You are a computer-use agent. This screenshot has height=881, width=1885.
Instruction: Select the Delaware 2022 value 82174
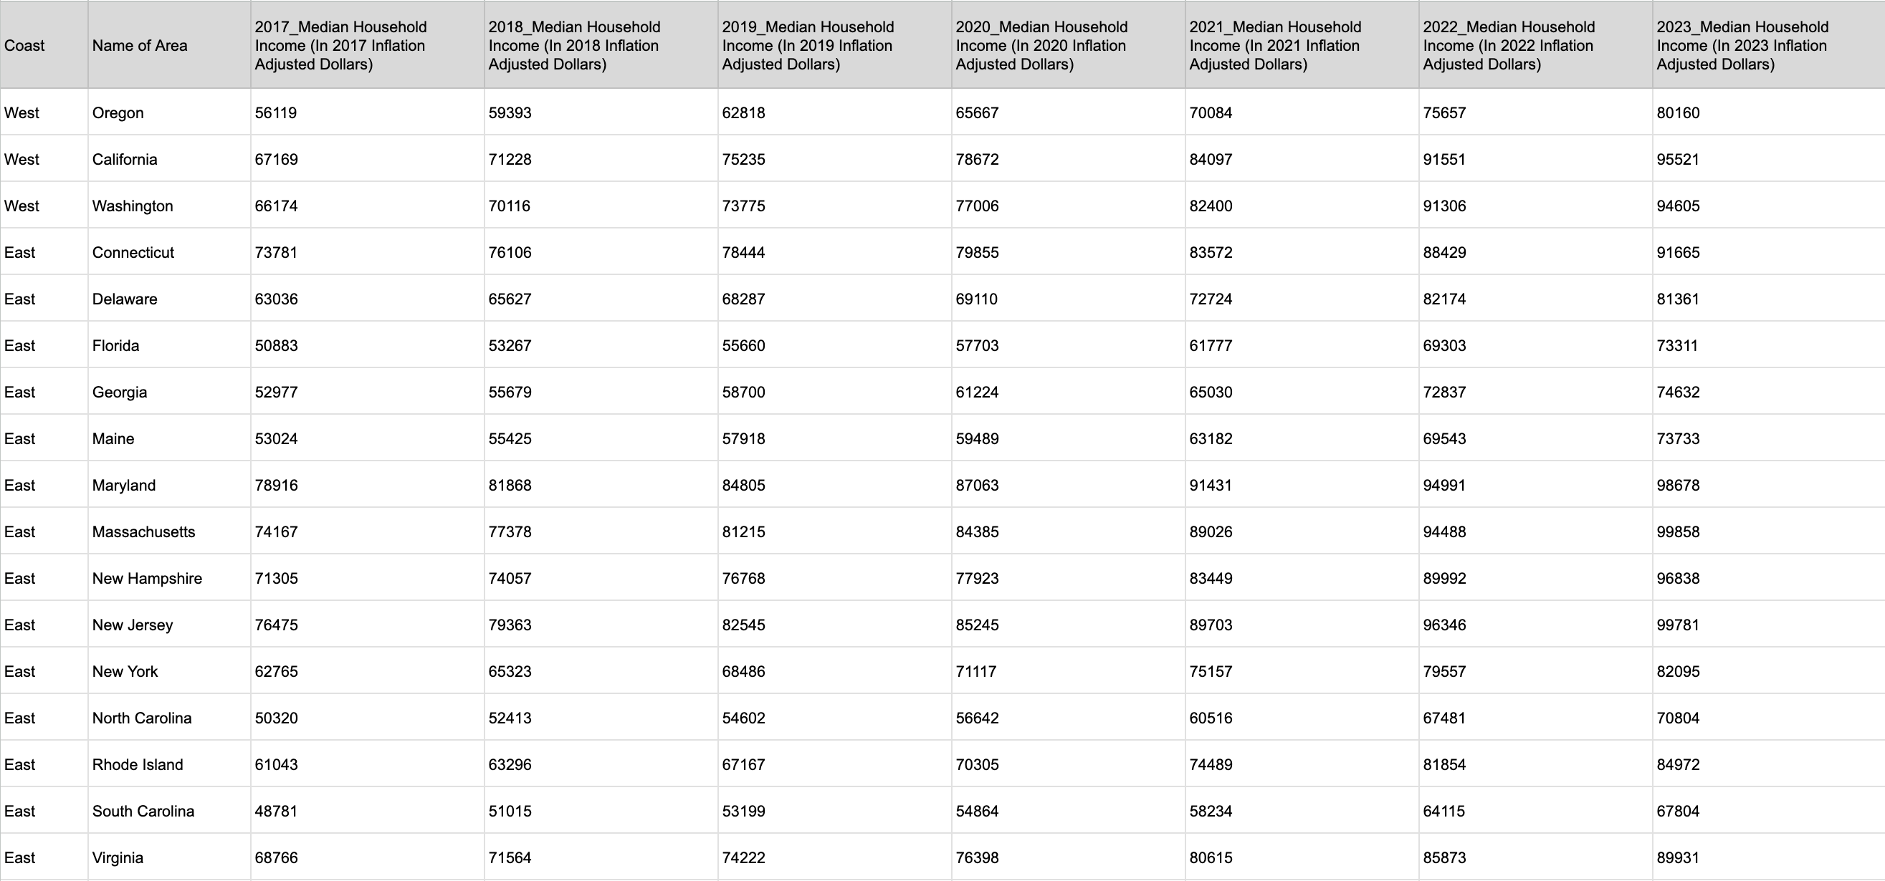pyautogui.click(x=1444, y=299)
